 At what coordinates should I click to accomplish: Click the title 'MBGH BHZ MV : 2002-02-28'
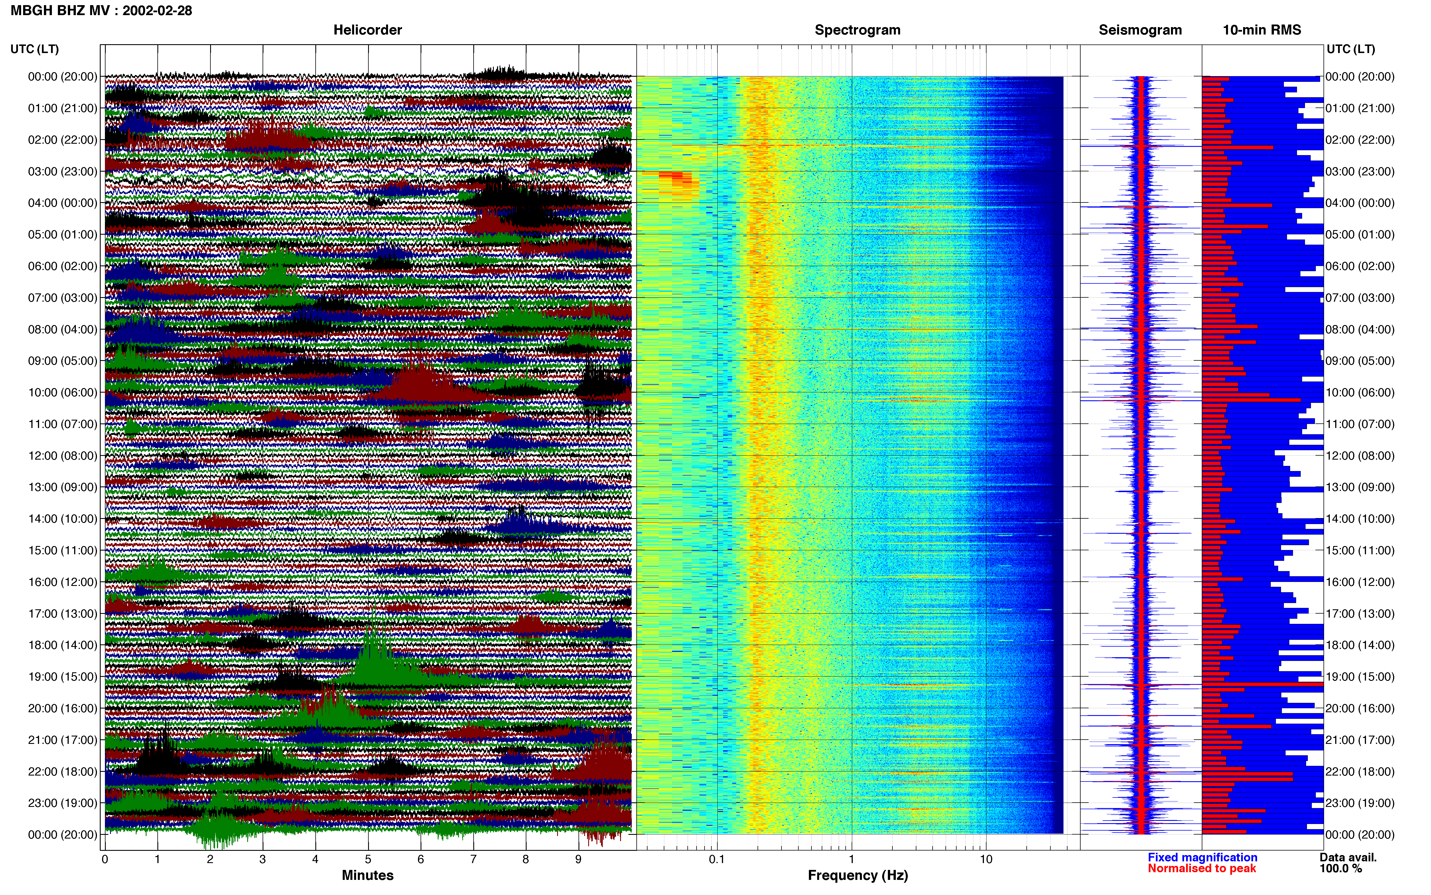point(101,11)
